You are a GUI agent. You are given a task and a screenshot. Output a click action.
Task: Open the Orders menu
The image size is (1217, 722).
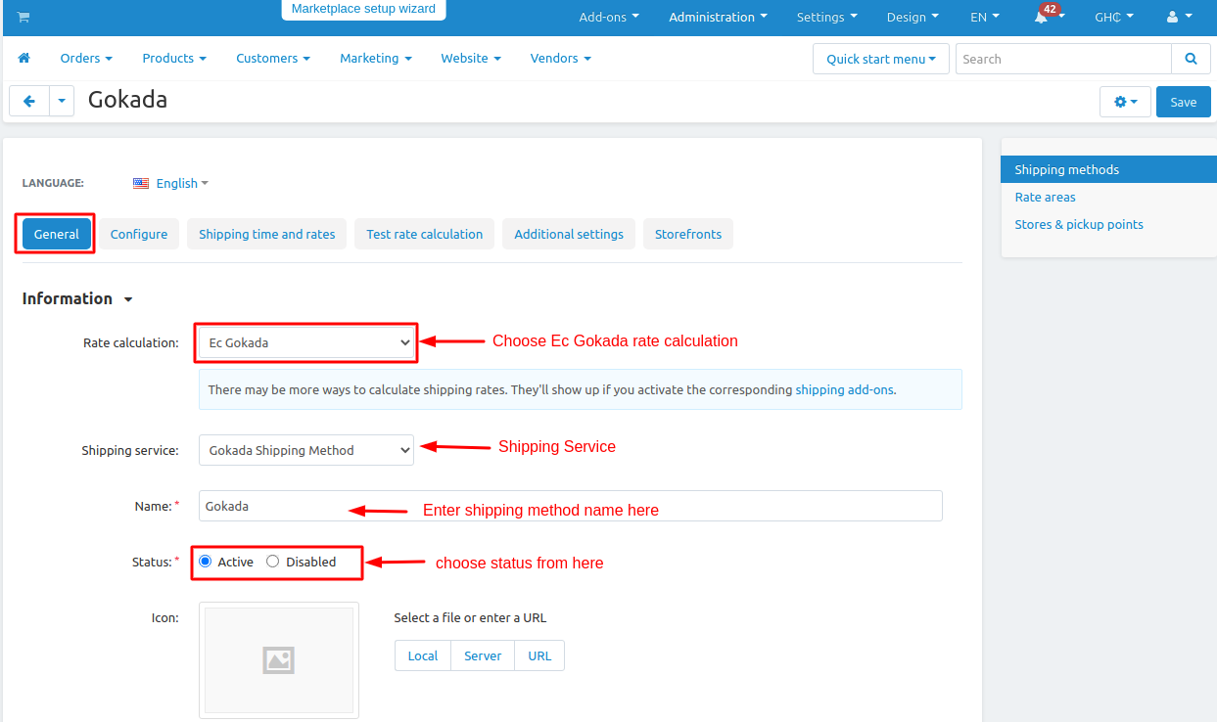click(86, 59)
